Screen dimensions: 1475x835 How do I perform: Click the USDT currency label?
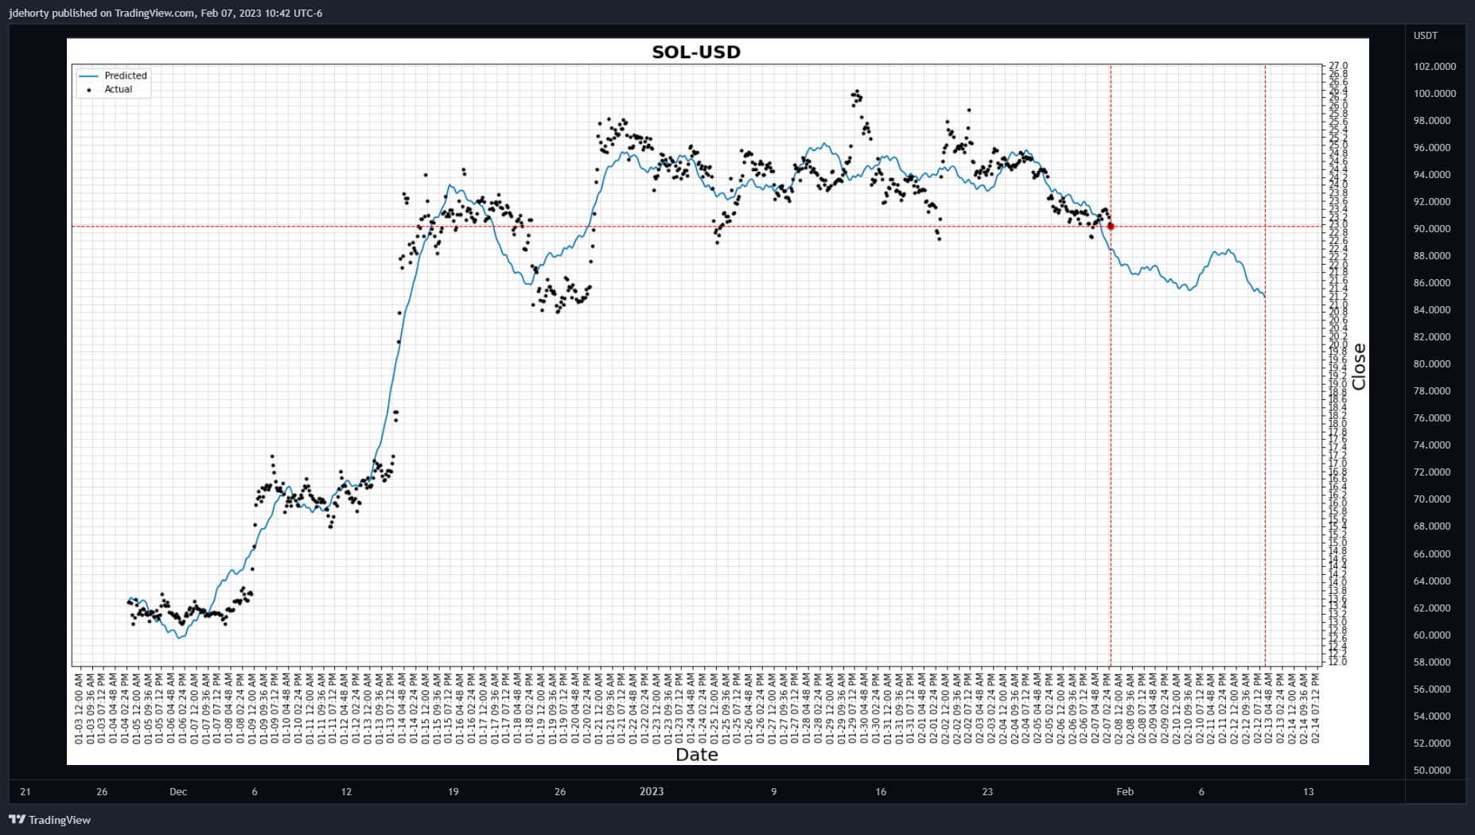(1426, 35)
